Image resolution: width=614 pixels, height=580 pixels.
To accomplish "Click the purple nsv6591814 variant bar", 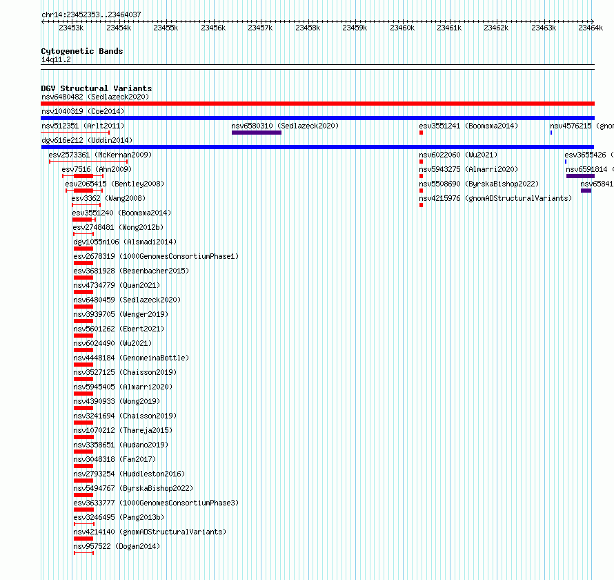I will [x=580, y=176].
